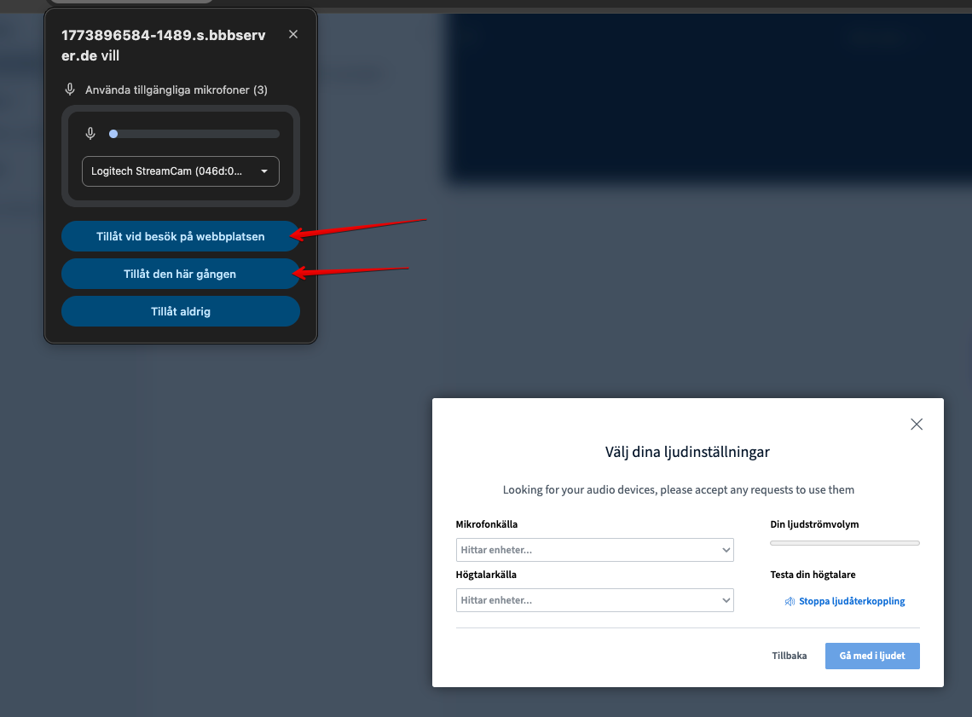Click the 'Testa din högtalare' label
Image resolution: width=972 pixels, height=717 pixels.
coord(813,575)
